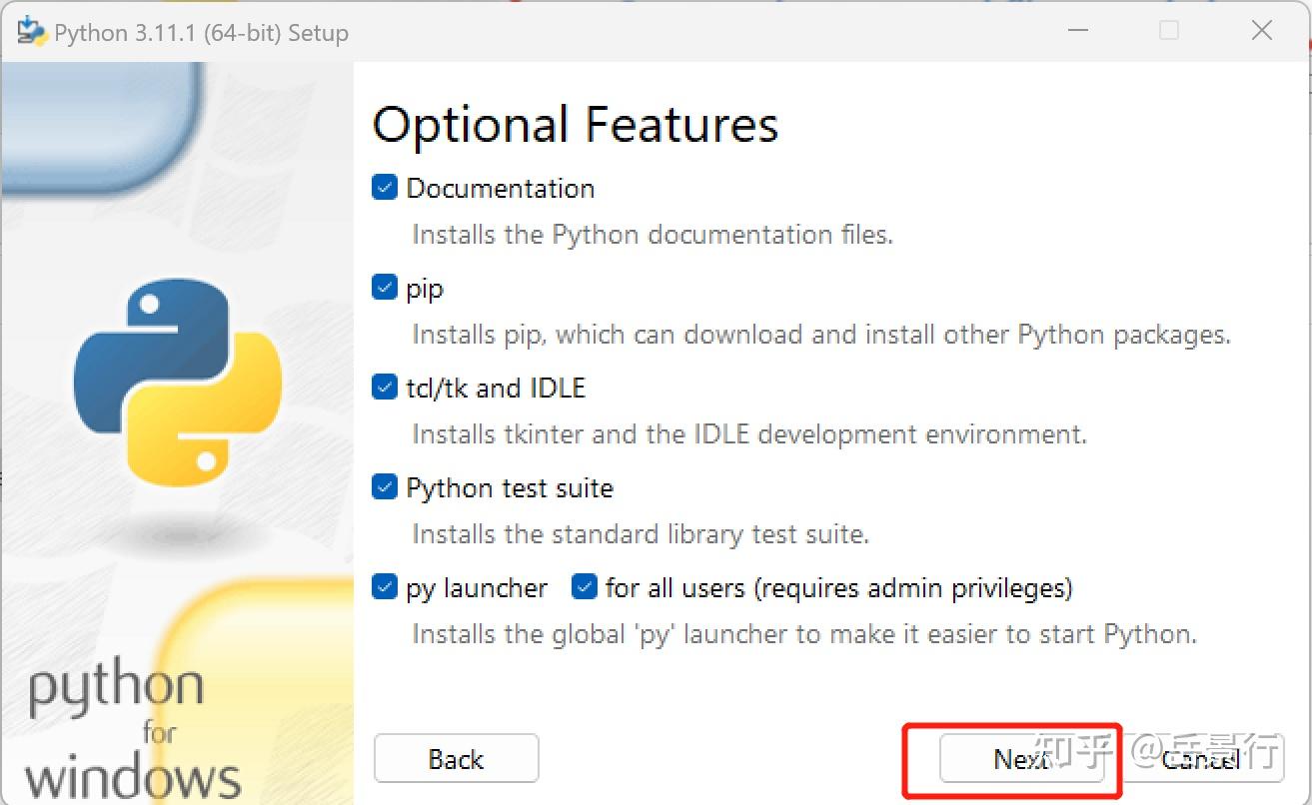
Task: Minimize the setup window
Action: (x=1078, y=31)
